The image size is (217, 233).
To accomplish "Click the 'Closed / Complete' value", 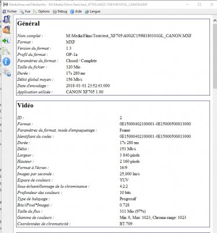I will point(81,61).
